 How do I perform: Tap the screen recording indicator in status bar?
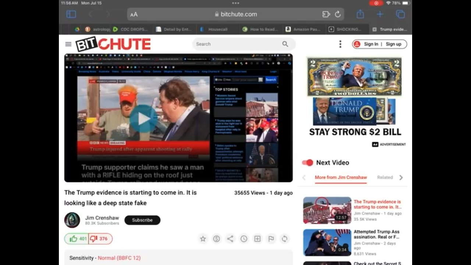376,3
